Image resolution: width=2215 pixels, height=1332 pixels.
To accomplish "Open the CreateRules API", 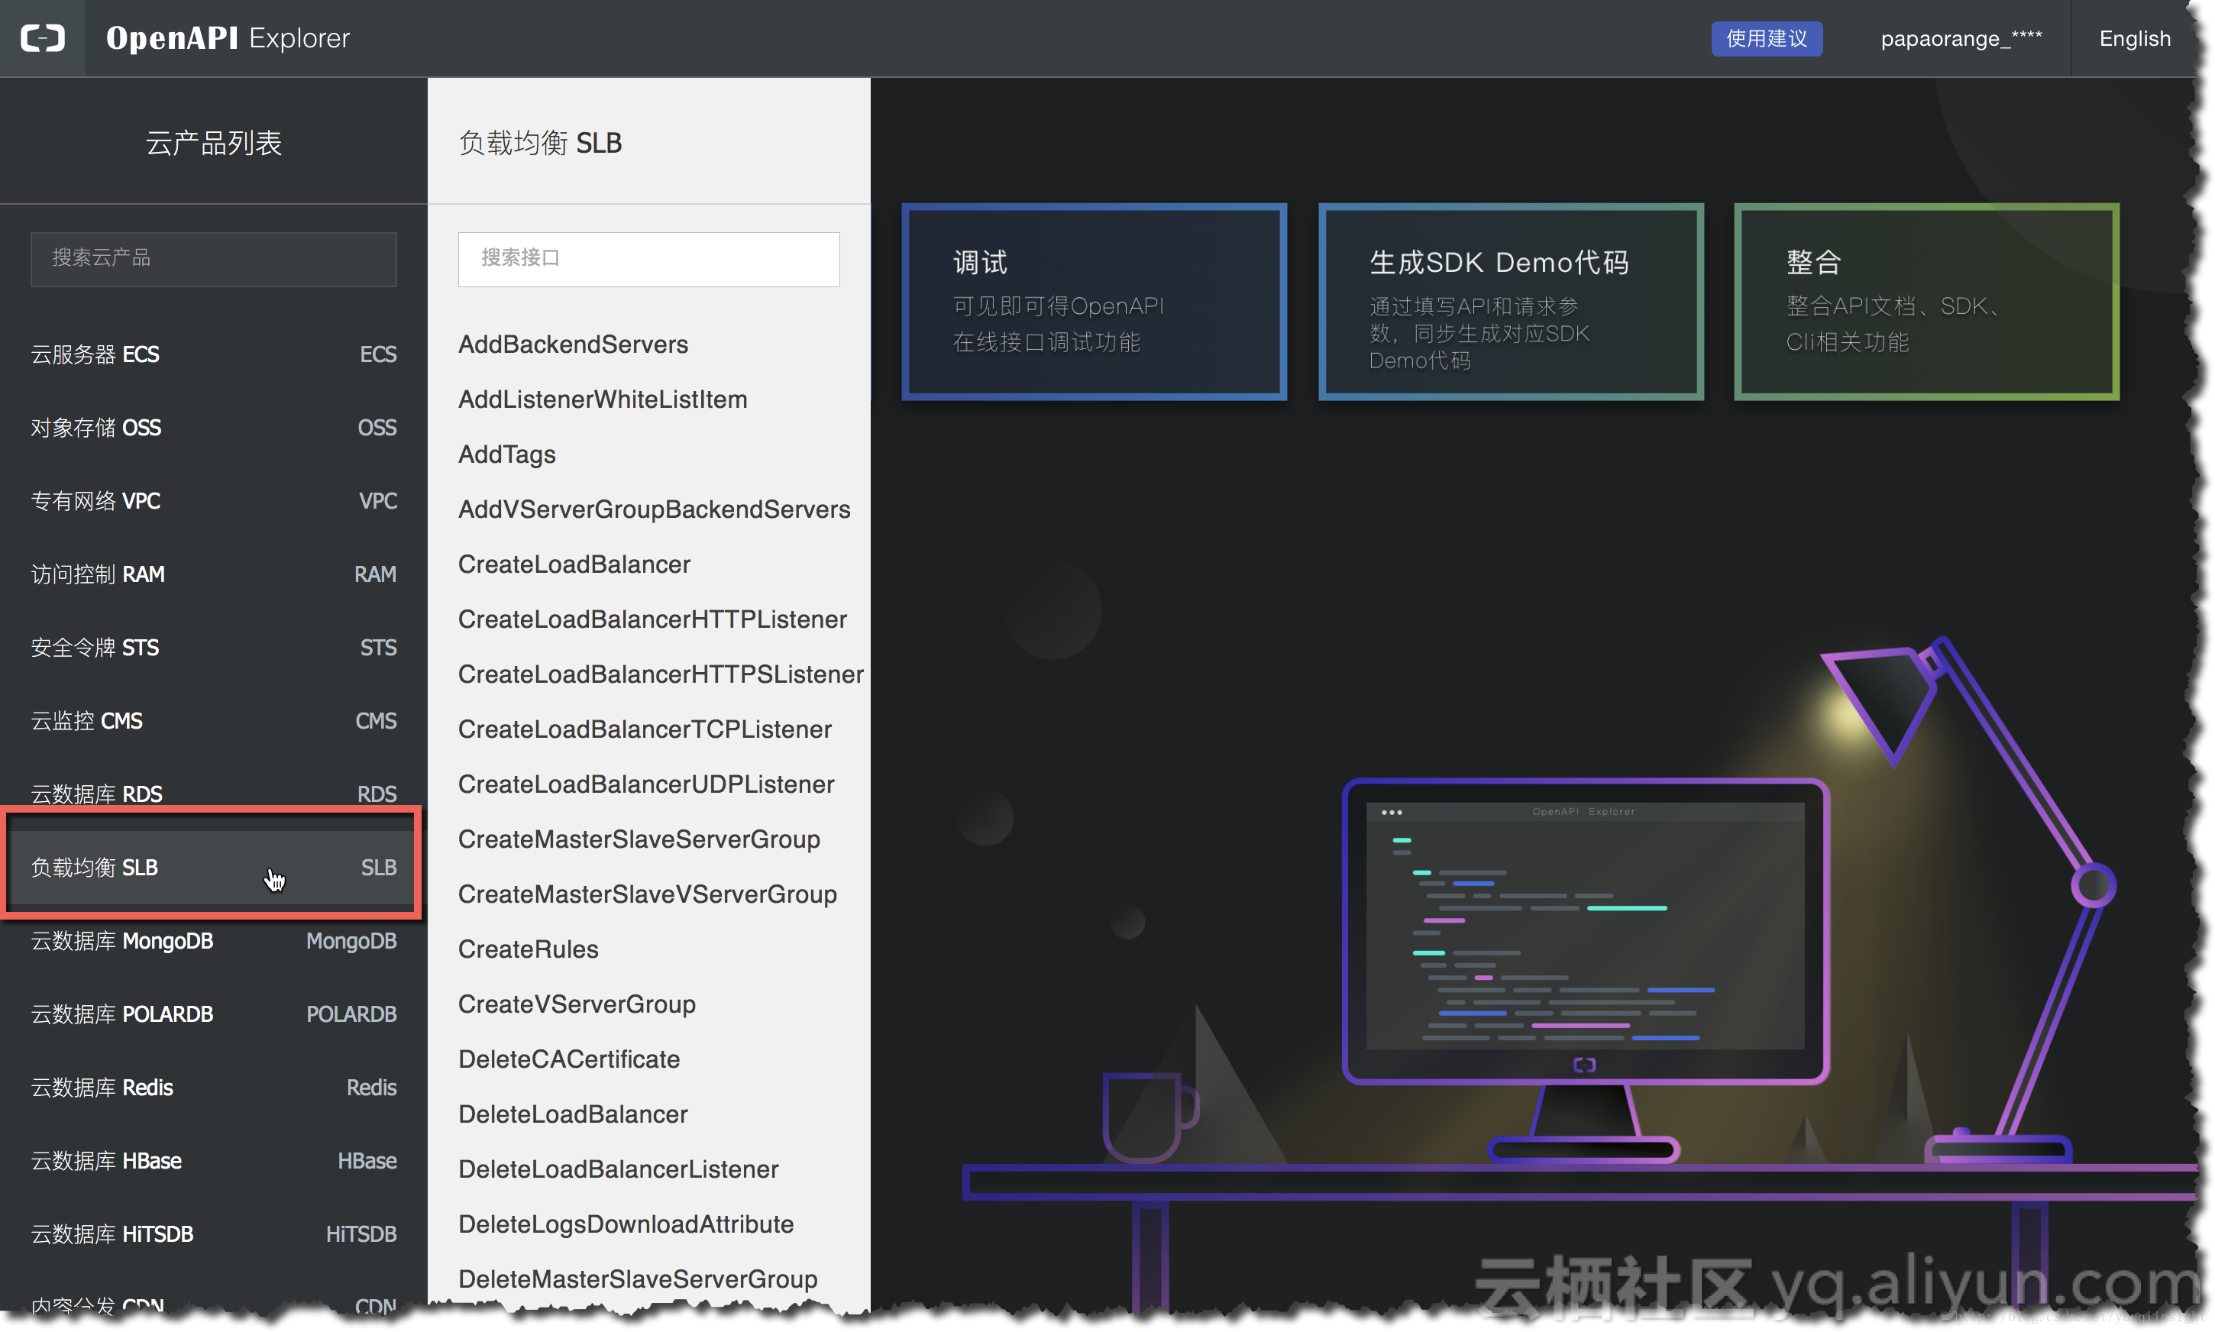I will 528,949.
